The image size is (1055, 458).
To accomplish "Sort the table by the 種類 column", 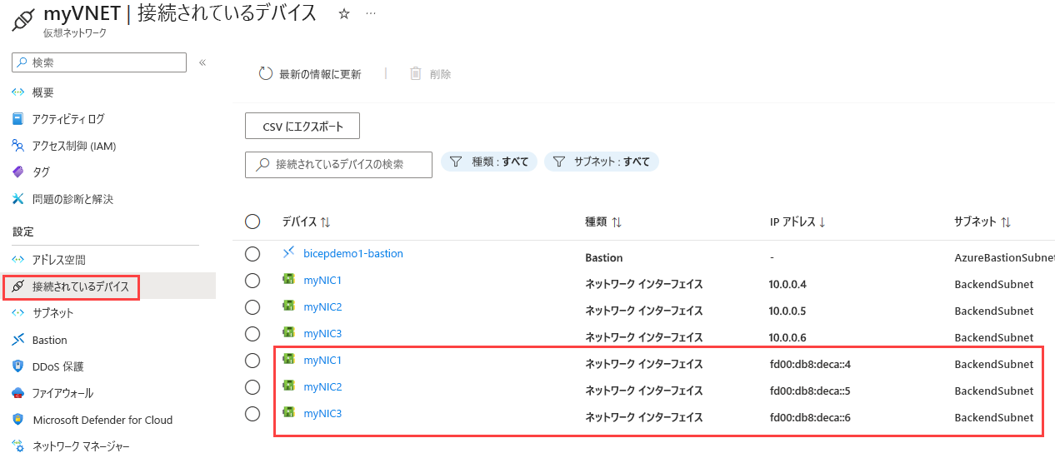I will 604,222.
